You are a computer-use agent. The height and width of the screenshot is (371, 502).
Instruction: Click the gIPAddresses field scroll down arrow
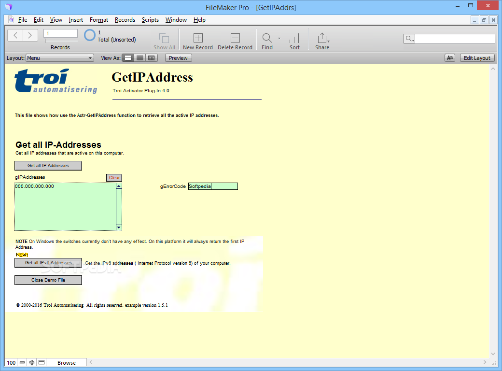[x=119, y=228]
